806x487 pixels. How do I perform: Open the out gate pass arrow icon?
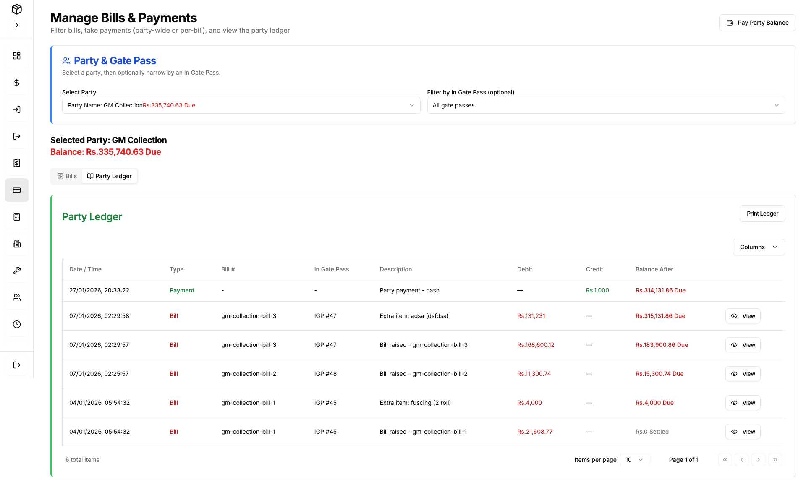tap(17, 136)
